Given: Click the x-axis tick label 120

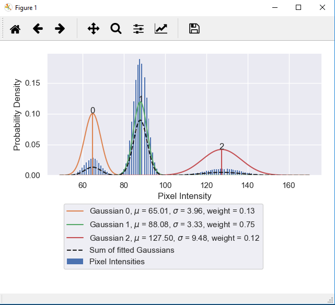Looking at the screenshot, I should tap(206, 185).
